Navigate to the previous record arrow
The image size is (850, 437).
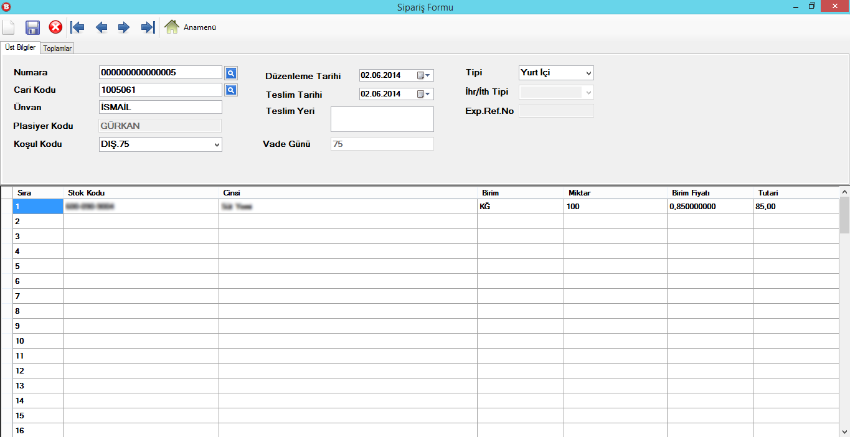[x=101, y=27]
